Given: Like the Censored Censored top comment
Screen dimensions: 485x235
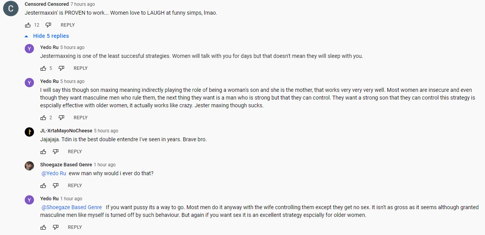Looking at the screenshot, I should point(28,25).
